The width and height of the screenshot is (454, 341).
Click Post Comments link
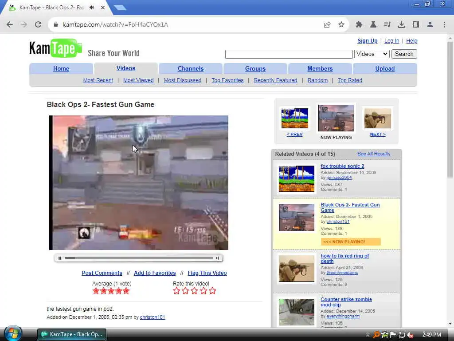pos(102,273)
